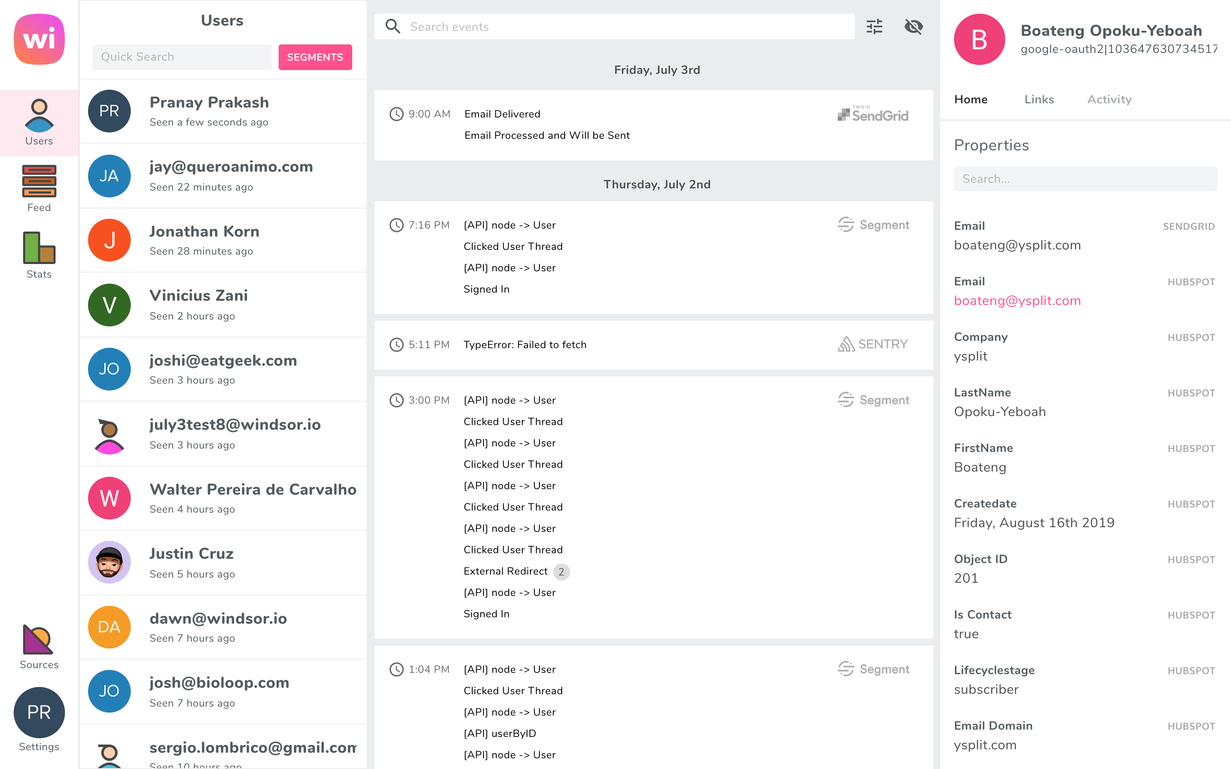
Task: Switch to the Links tab
Action: tap(1039, 100)
